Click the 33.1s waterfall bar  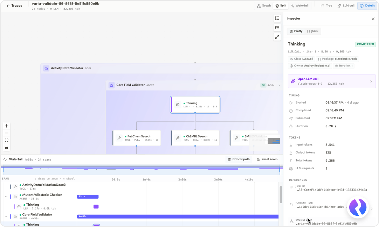pyautogui.click(x=88, y=197)
